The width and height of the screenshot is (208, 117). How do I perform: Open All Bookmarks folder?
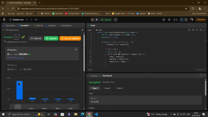coord(199,13)
